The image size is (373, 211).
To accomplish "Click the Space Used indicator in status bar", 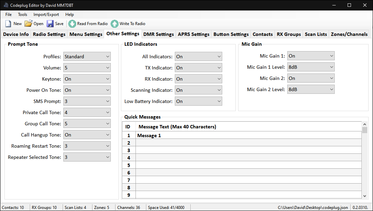I will [167, 207].
